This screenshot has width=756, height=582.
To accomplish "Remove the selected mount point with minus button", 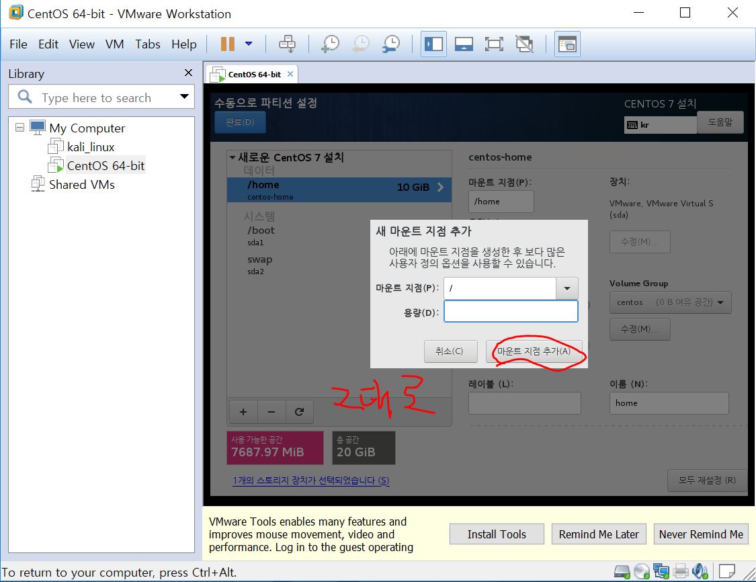I will click(x=271, y=412).
